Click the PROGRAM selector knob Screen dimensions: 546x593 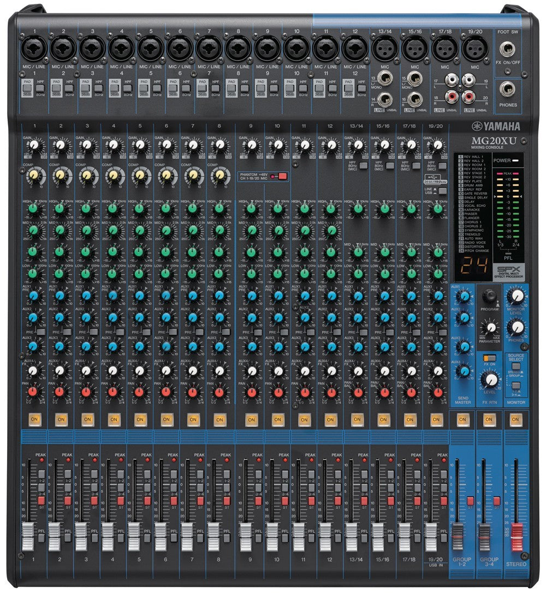(x=490, y=296)
